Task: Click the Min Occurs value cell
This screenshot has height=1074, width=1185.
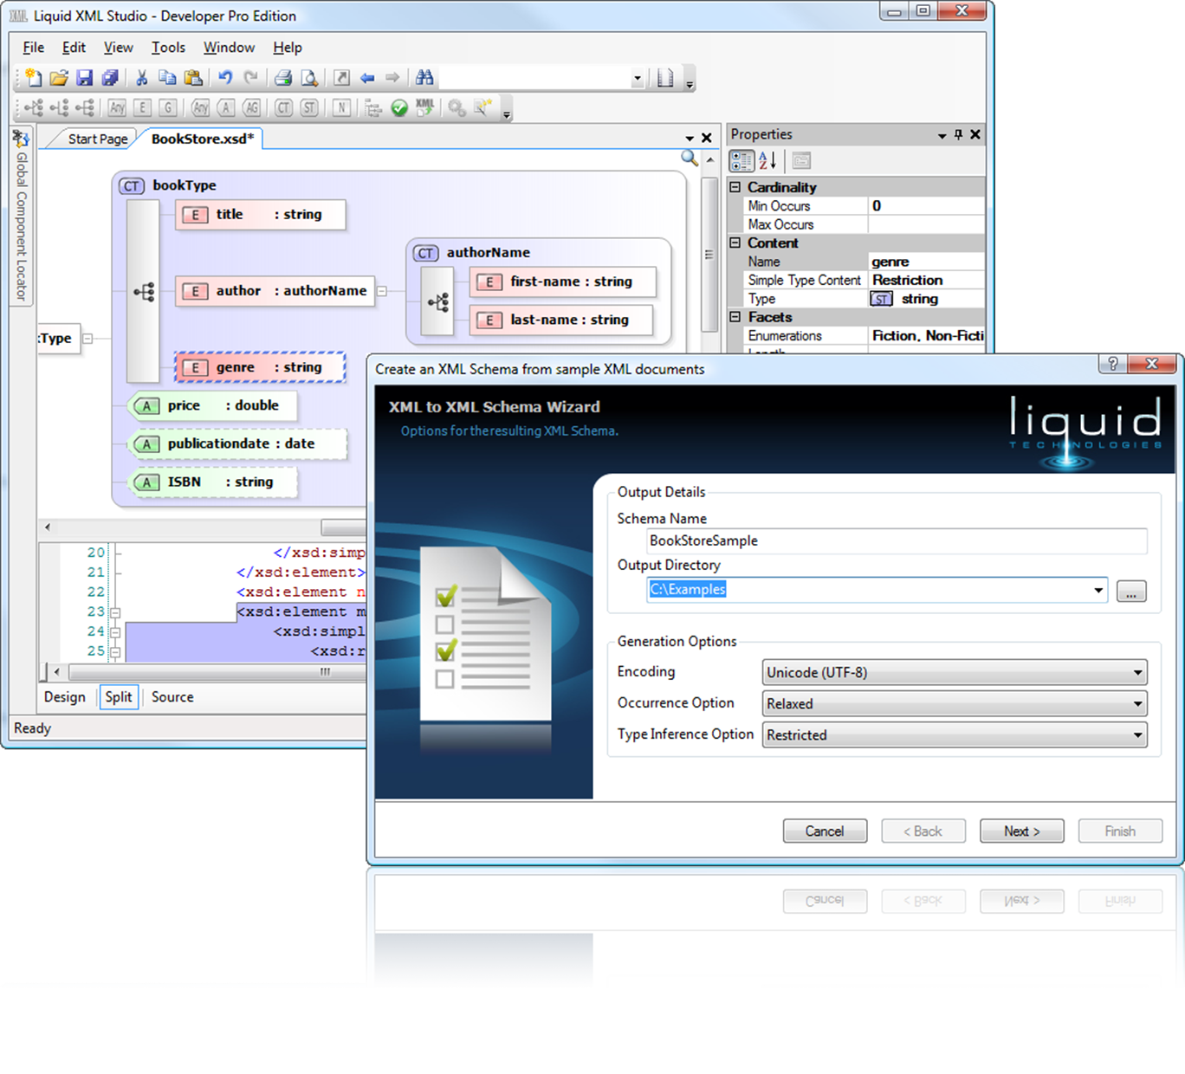Action: click(926, 206)
